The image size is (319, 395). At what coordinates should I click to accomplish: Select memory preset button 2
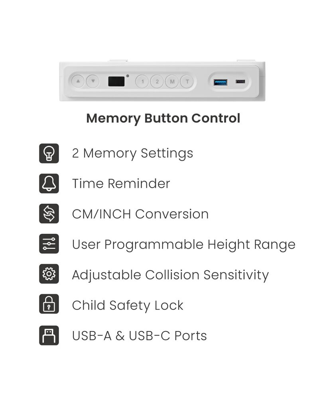pyautogui.click(x=157, y=82)
